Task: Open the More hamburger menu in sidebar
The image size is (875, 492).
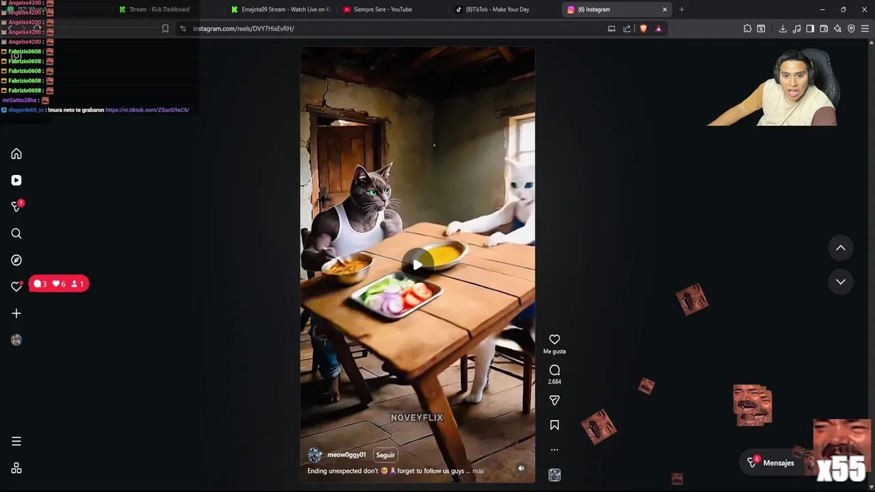Action: [x=16, y=441]
